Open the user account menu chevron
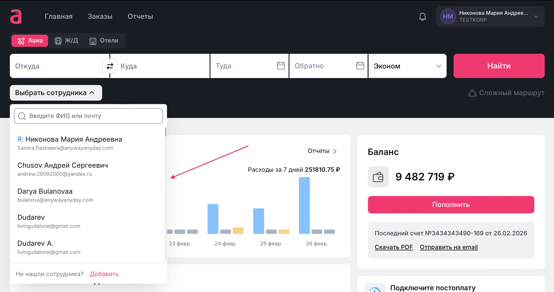The image size is (554, 292). coord(536,17)
